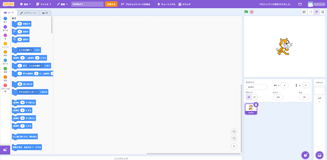Select the ブロック定義 my blocks category

coord(5,88)
